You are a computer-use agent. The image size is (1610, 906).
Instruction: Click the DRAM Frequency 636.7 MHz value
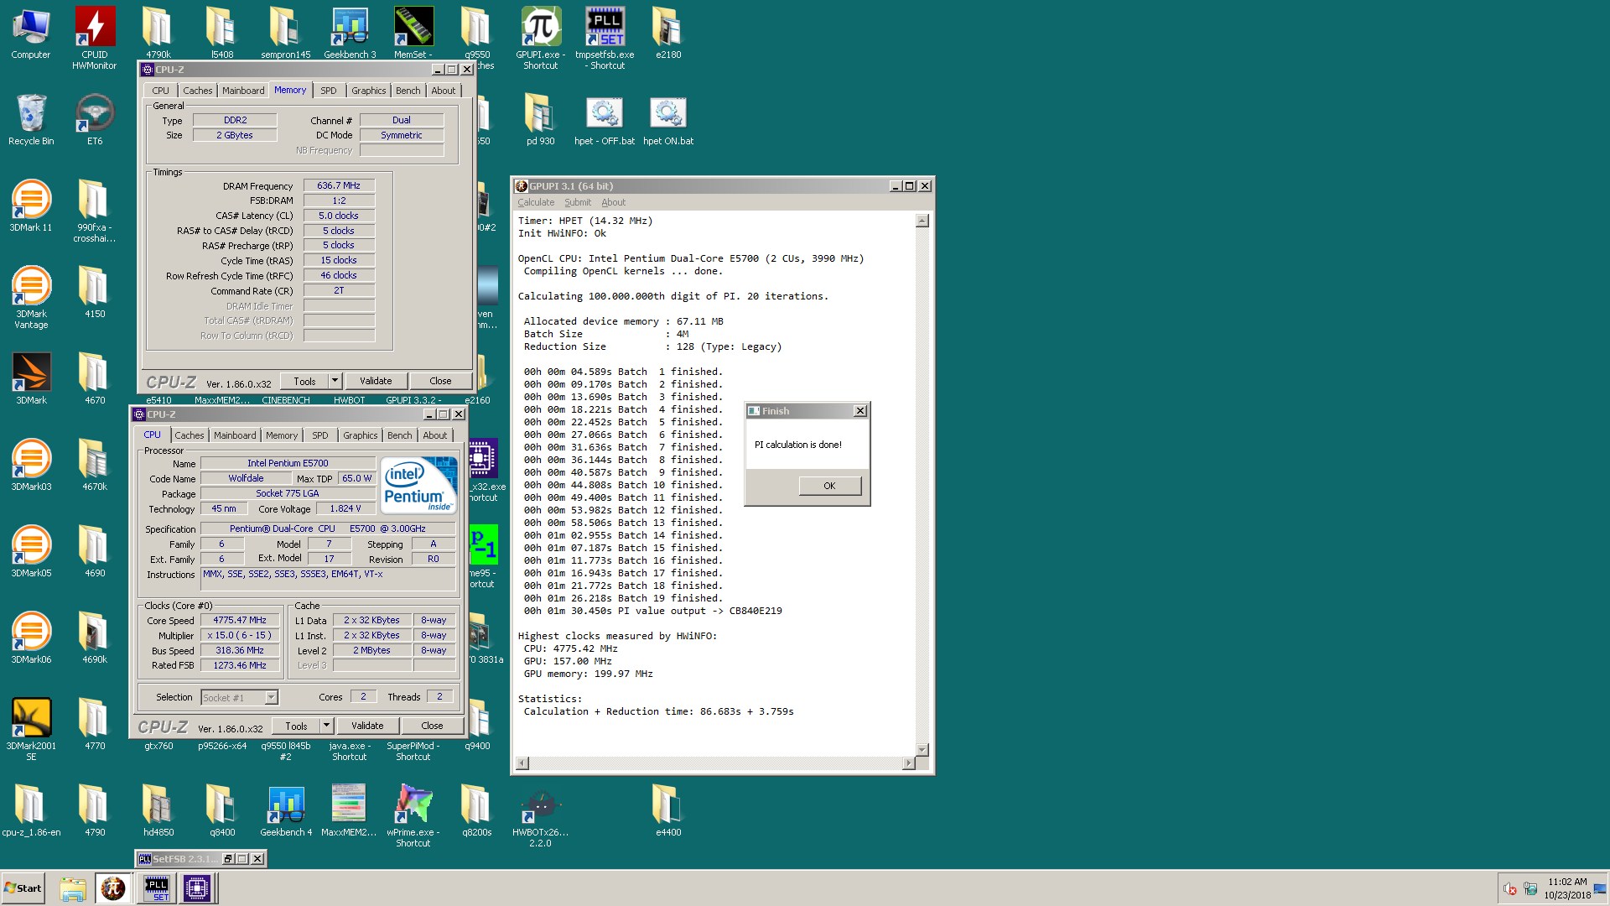339,185
